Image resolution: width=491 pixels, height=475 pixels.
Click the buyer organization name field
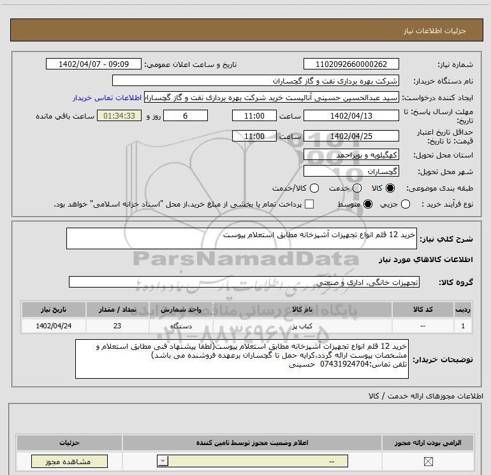click(256, 81)
